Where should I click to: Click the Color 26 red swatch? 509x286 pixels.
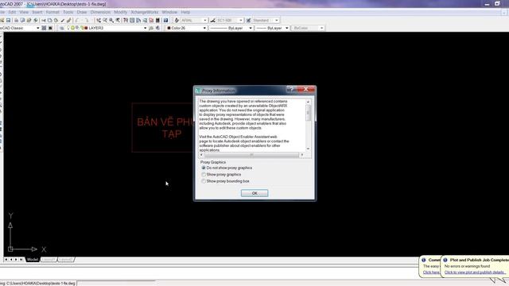[x=169, y=28]
